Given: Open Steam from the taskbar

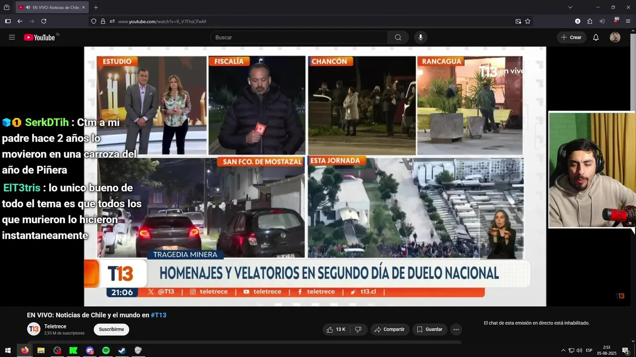Looking at the screenshot, I should point(122,351).
